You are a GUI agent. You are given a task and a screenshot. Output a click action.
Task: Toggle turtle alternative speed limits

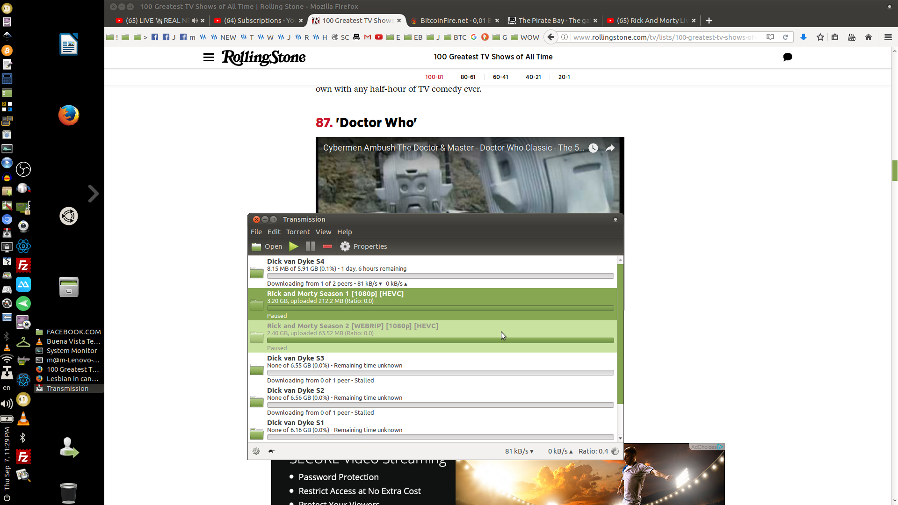[272, 451]
